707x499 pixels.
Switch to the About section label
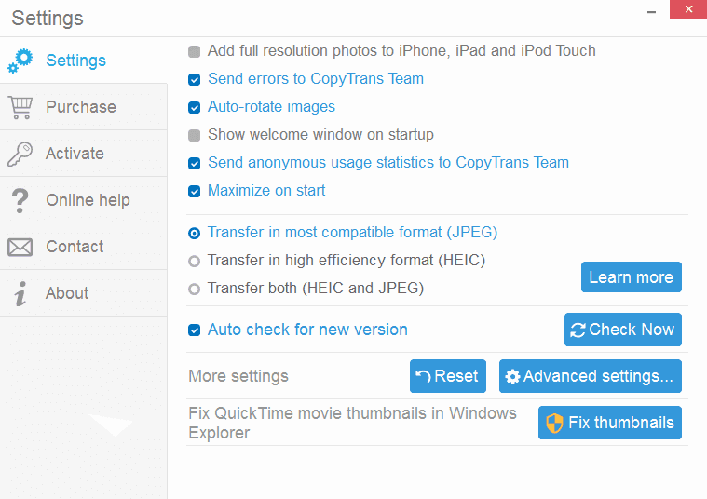67,293
